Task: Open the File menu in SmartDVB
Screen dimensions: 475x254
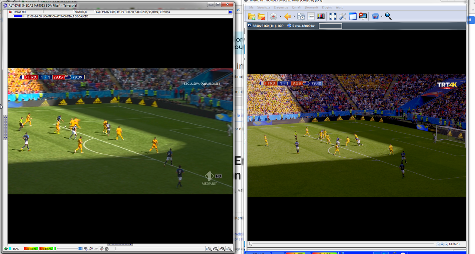Action: [251, 7]
